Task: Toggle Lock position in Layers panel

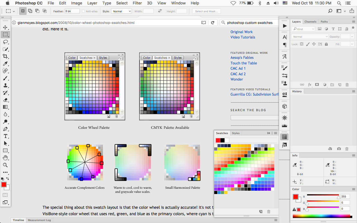Action: [314, 44]
